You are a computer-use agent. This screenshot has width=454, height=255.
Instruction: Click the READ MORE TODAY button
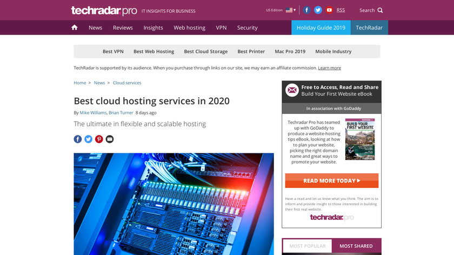click(332, 180)
